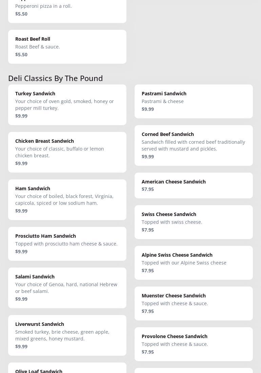
Task: Click the $7.95 price of American Cheese Sandwich
Action: click(148, 189)
